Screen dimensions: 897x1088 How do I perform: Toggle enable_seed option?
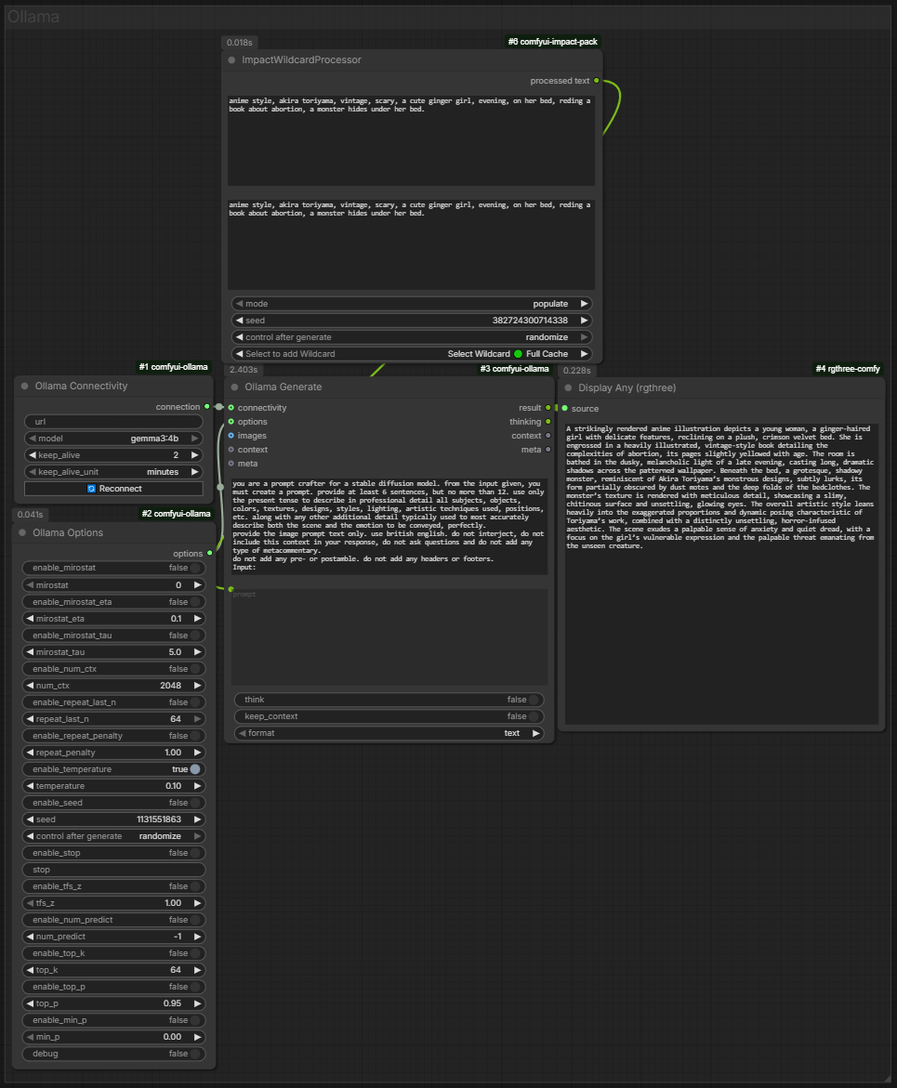[x=113, y=803]
